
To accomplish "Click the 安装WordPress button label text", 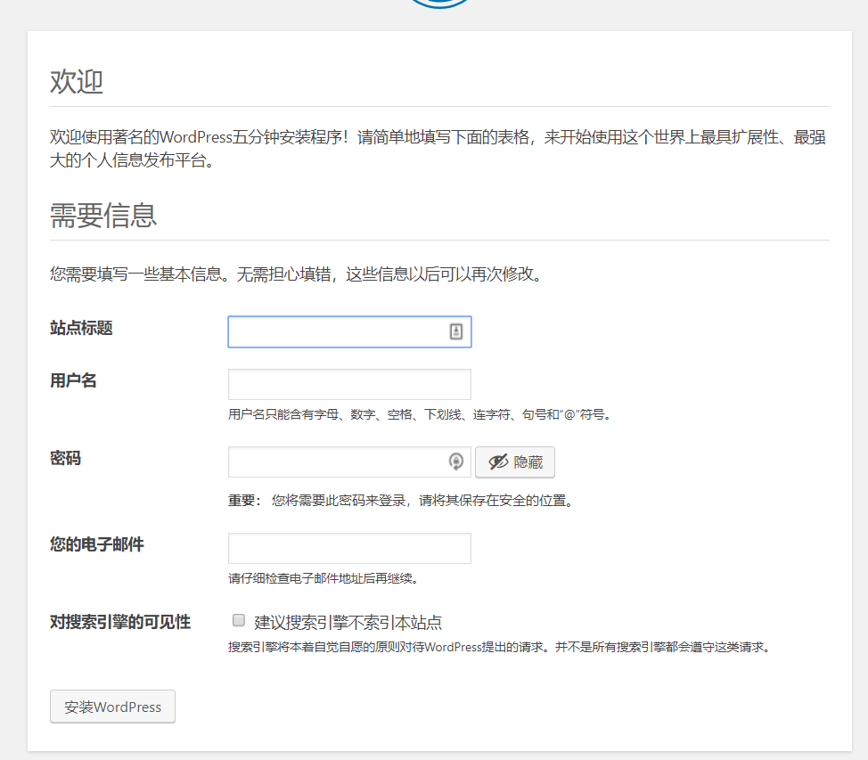I will click(111, 706).
